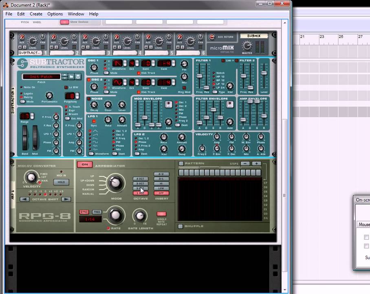Click the OSC 1 Cent stepper
Image resolution: width=370 pixels, height=294 pixels.
tap(174, 63)
